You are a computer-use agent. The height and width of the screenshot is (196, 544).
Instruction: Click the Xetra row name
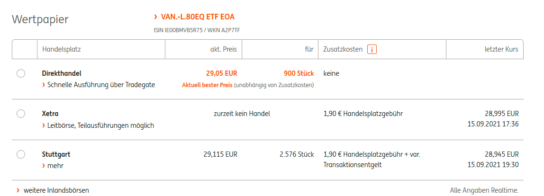pyautogui.click(x=50, y=114)
